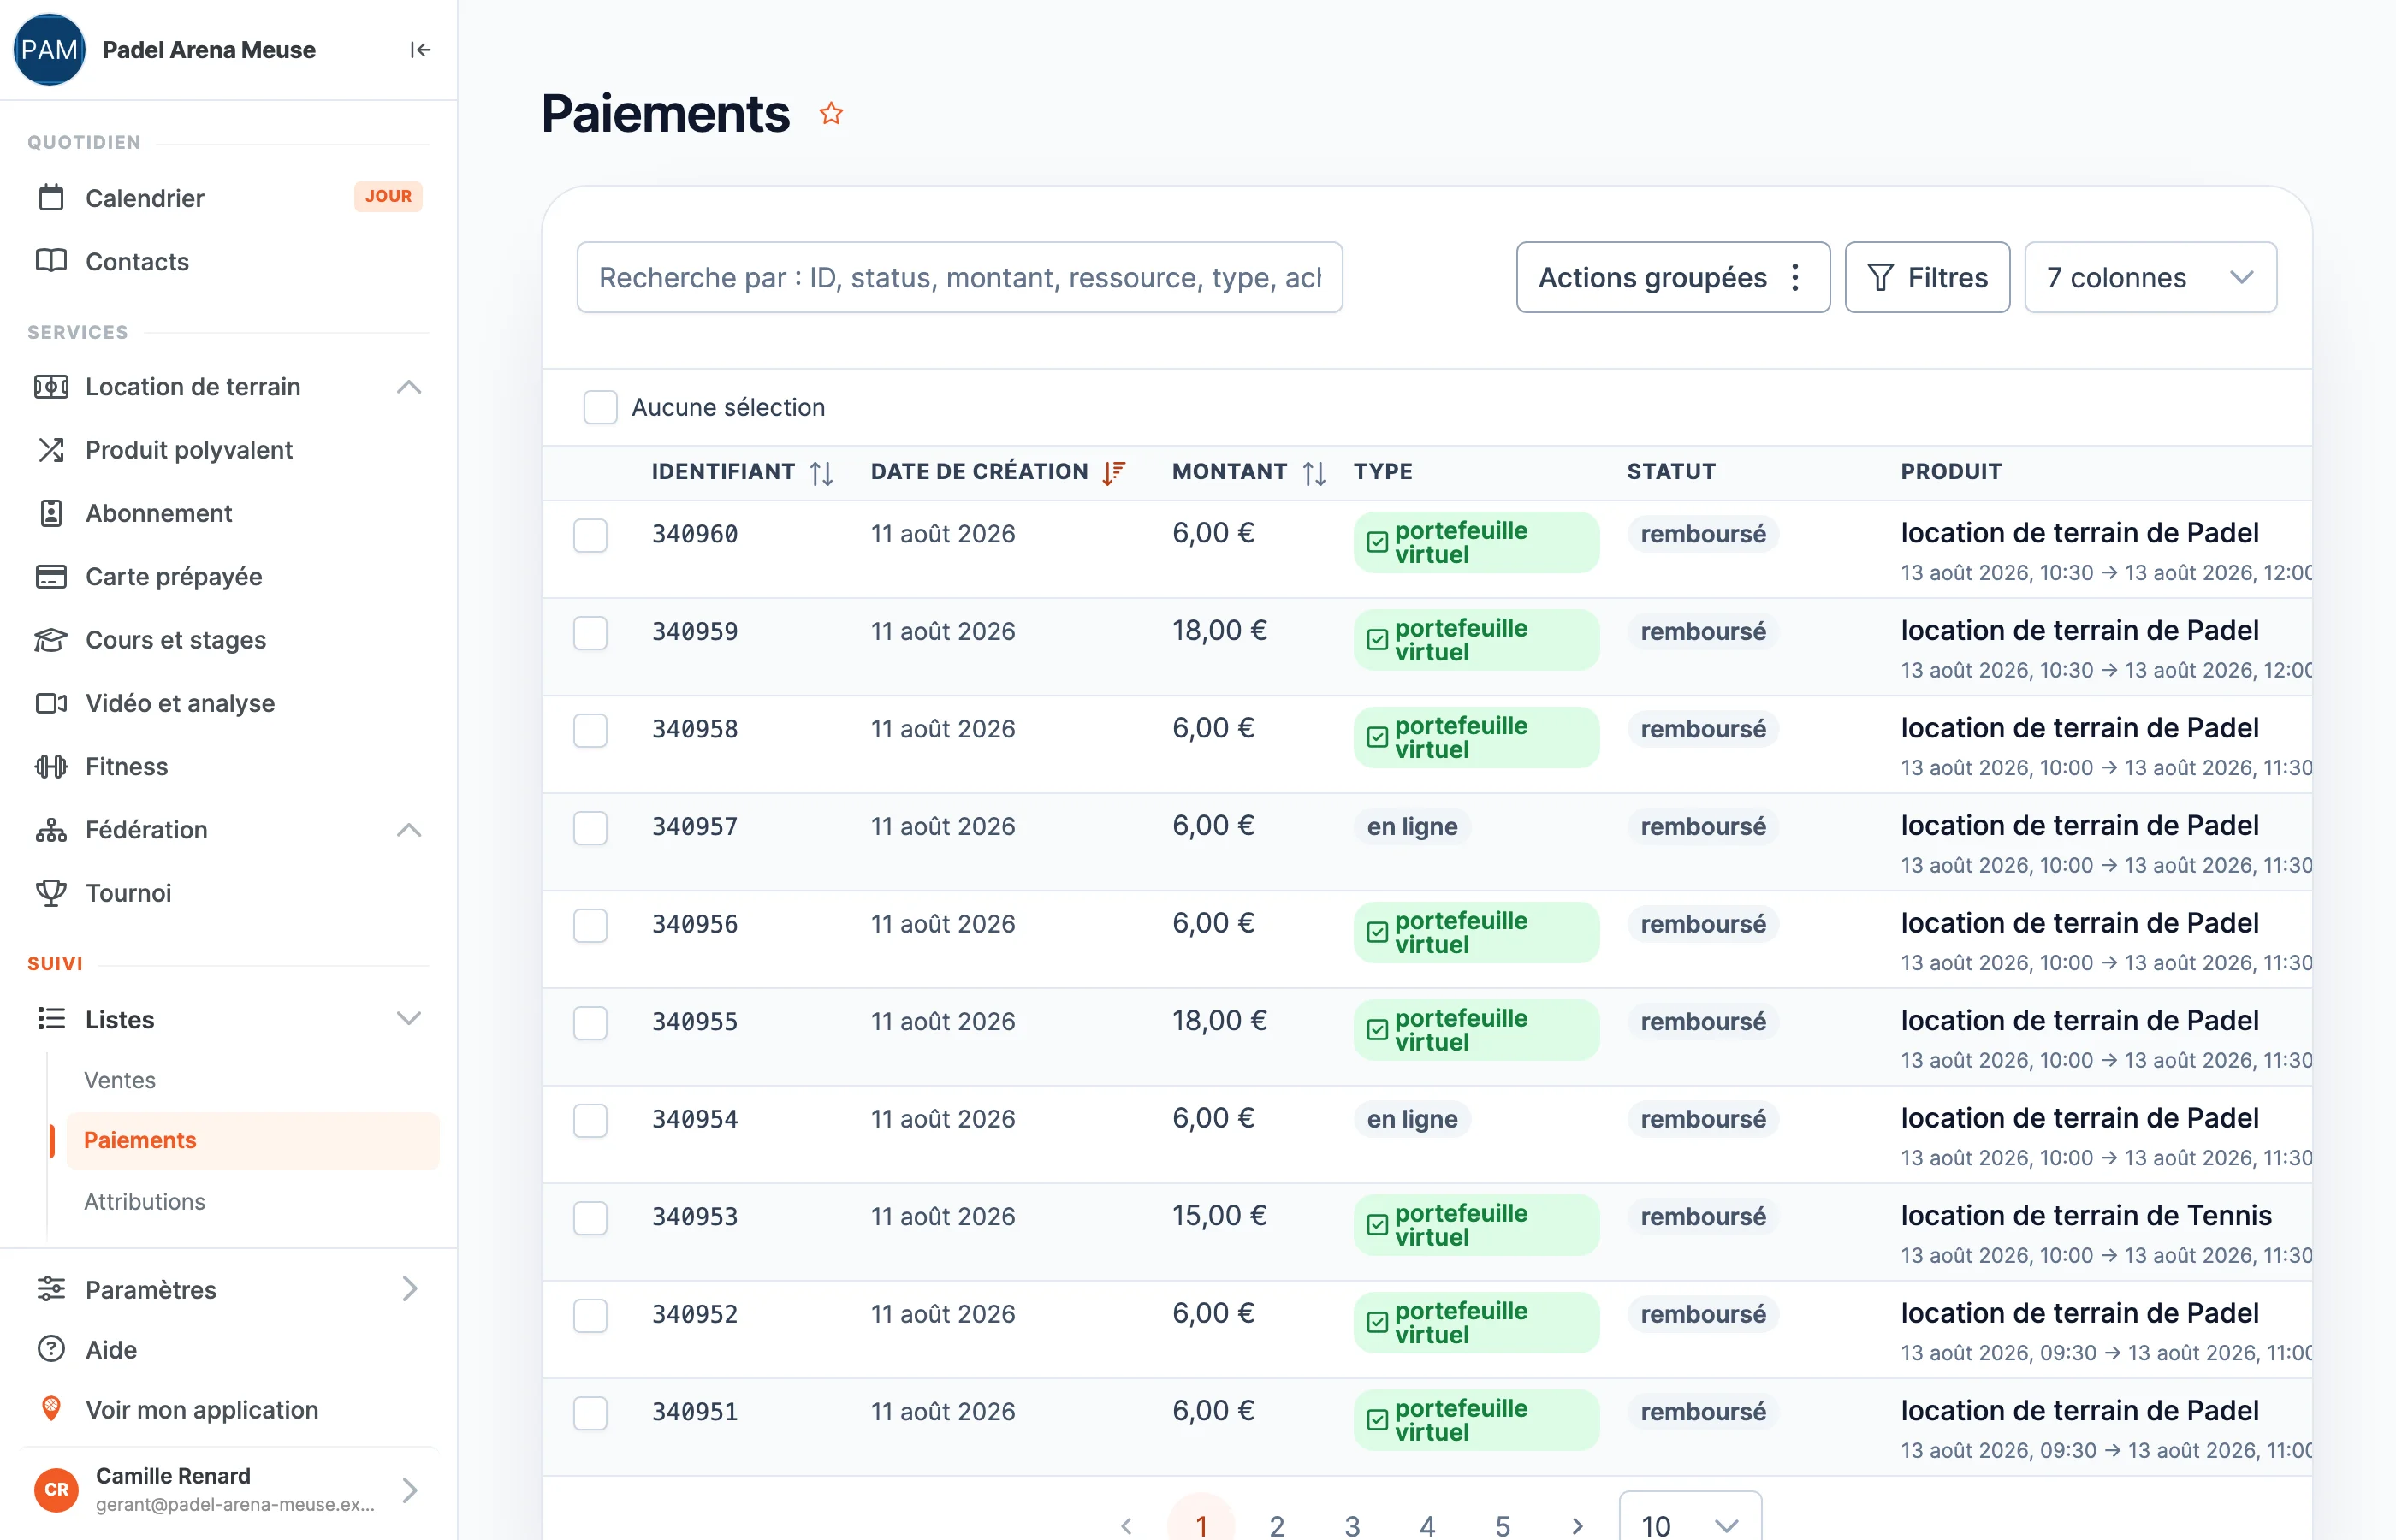2396x1540 pixels.
Task: Open the Attributions list
Action: 144,1202
